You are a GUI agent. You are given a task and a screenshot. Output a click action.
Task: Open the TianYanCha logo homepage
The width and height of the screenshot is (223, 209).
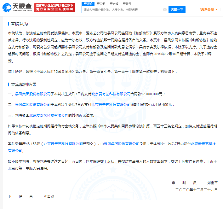pos(17,7)
